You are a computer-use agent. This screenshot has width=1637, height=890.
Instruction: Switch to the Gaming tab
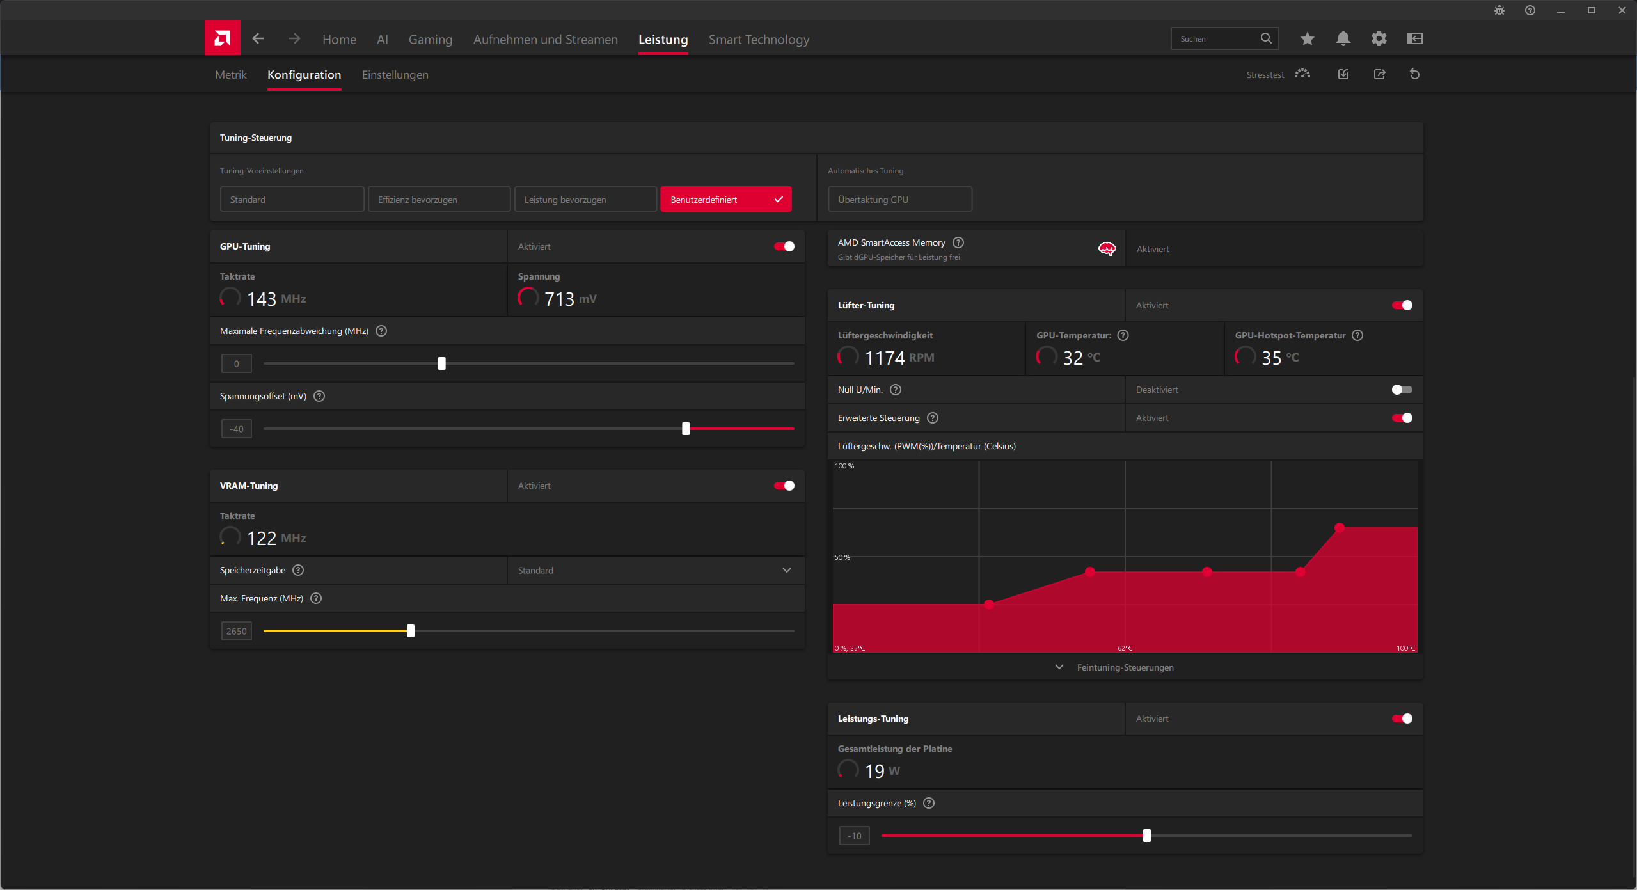(x=430, y=40)
